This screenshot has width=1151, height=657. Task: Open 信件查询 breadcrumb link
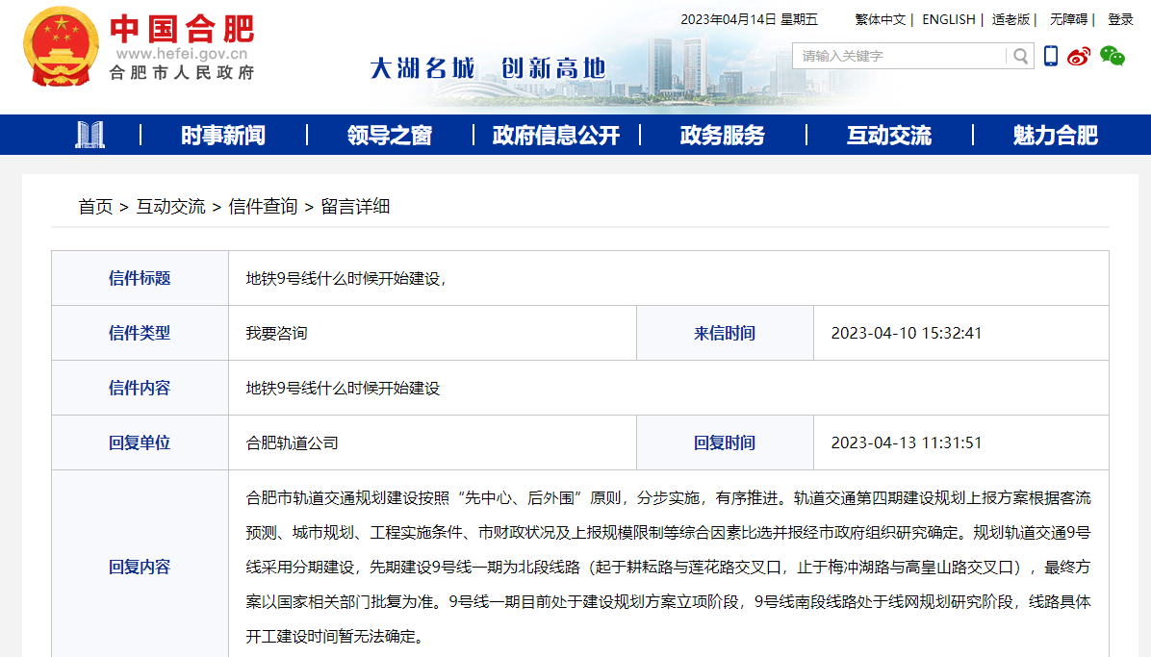263,207
